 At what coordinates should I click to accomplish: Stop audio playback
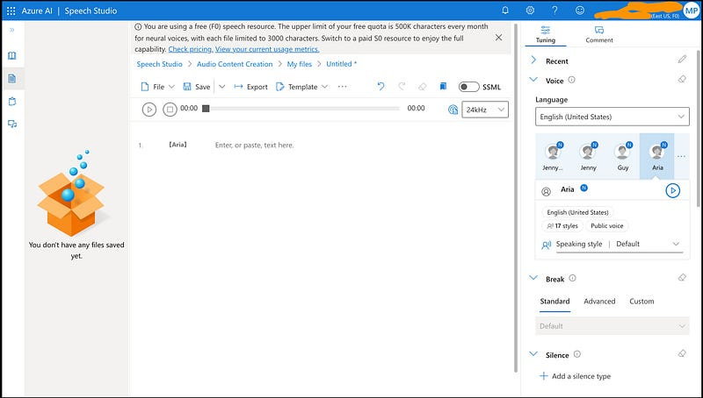(170, 109)
